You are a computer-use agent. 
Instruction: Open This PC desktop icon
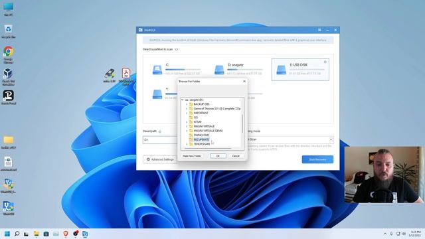click(8, 9)
